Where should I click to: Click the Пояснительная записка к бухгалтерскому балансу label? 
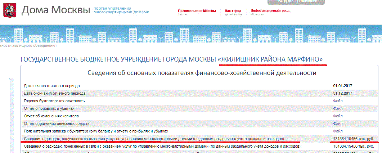[x=96, y=131]
